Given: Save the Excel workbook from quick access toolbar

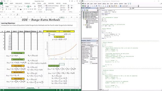Looking at the screenshot, I should 2,1.
